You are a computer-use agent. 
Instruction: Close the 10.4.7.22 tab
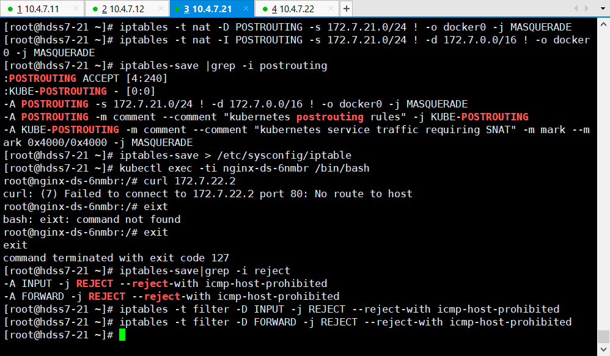coord(331,9)
